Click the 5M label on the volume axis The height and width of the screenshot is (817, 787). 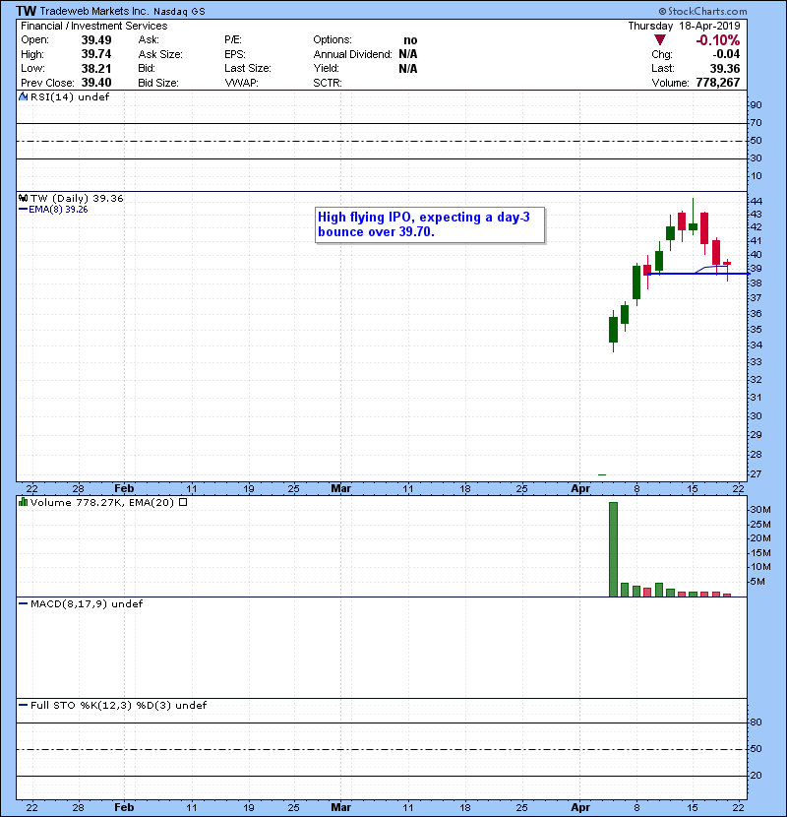pos(757,582)
